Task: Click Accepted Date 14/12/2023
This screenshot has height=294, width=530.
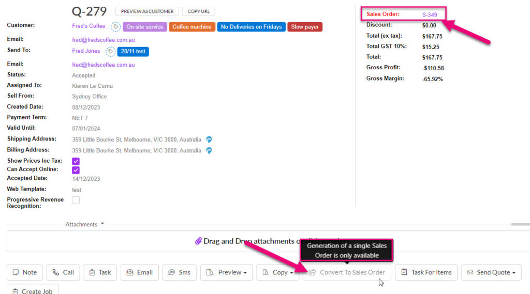Action: [x=86, y=179]
